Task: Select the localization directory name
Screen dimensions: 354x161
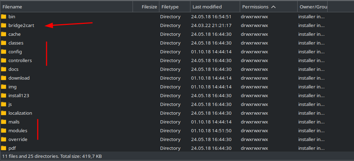Action: [20, 113]
